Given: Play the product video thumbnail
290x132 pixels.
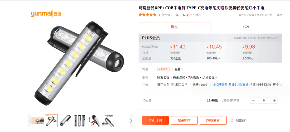Looking at the screenshot, I should coord(38,121).
